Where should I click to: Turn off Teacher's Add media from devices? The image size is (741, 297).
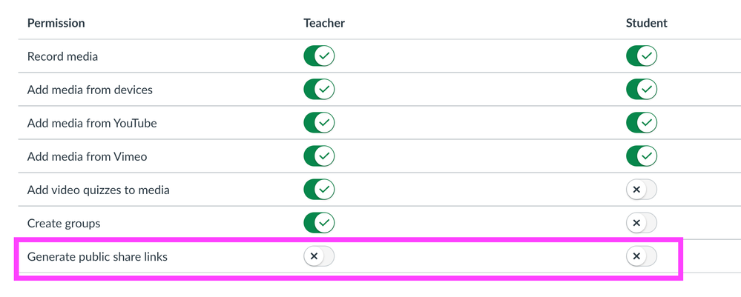pos(319,90)
